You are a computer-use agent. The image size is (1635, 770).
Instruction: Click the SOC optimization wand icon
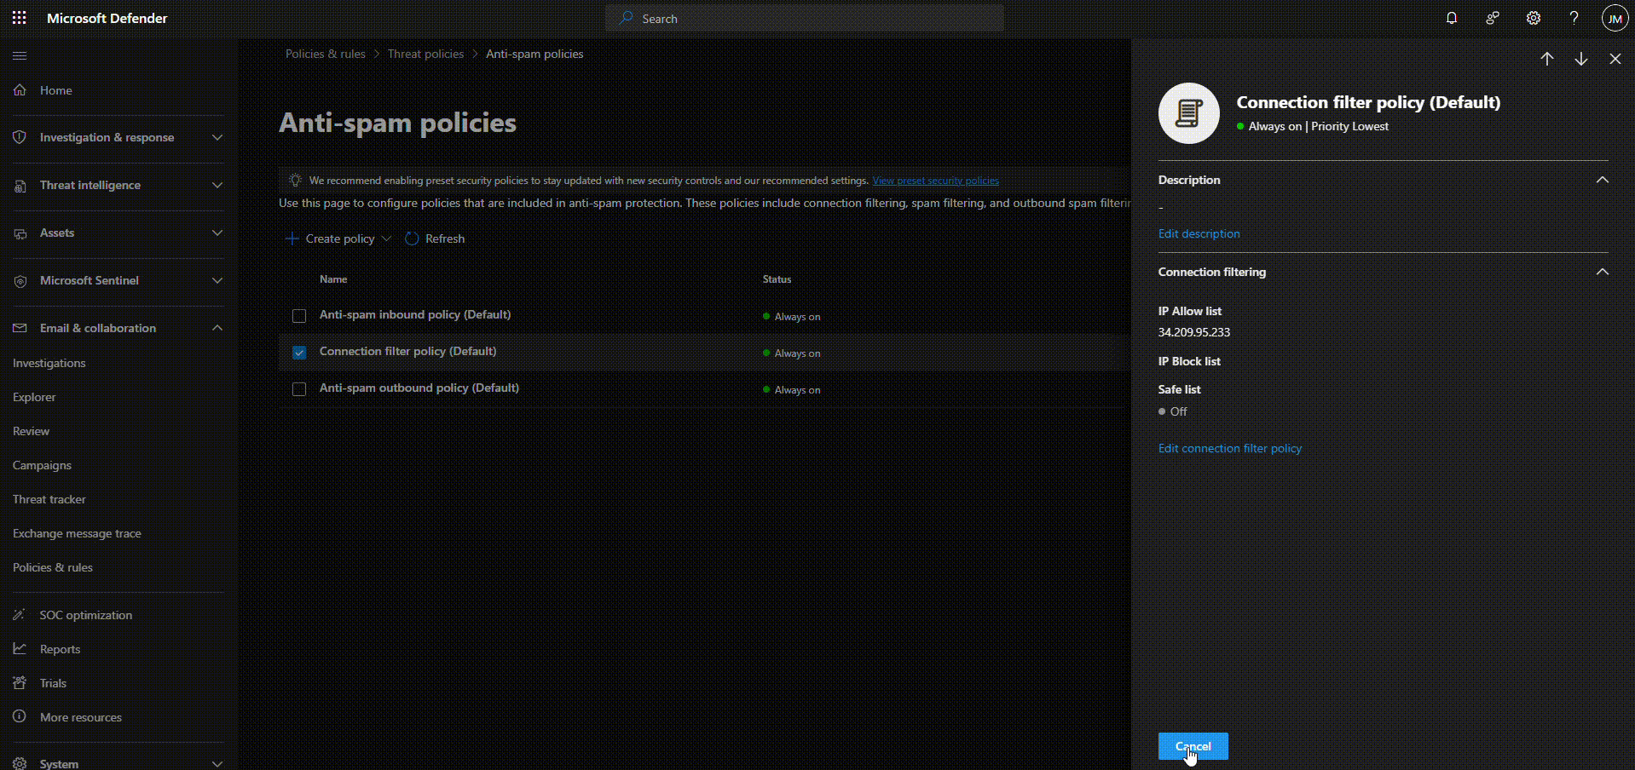coord(20,614)
